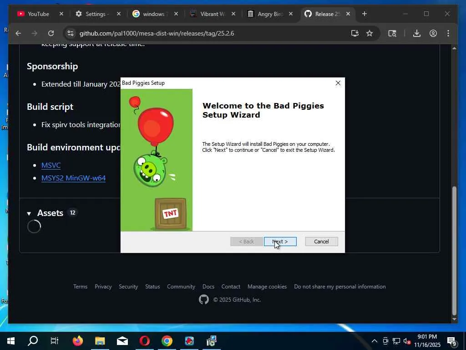Open File Explorer from taskbar
The height and width of the screenshot is (350, 466).
coord(100,341)
